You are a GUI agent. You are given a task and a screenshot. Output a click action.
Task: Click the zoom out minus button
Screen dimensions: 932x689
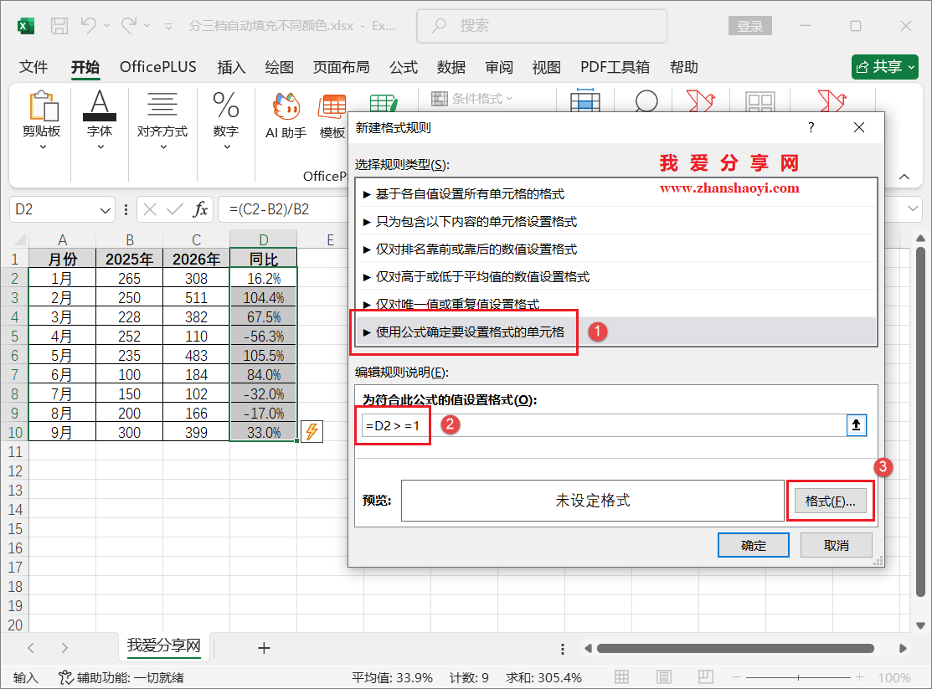pyautogui.click(x=736, y=677)
